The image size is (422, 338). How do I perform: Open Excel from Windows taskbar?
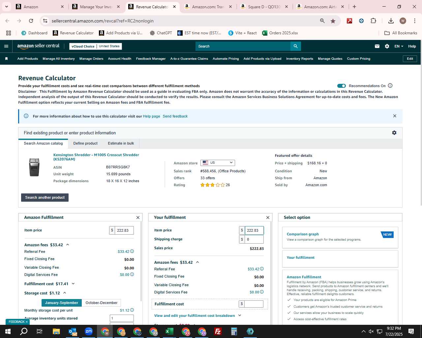169,331
